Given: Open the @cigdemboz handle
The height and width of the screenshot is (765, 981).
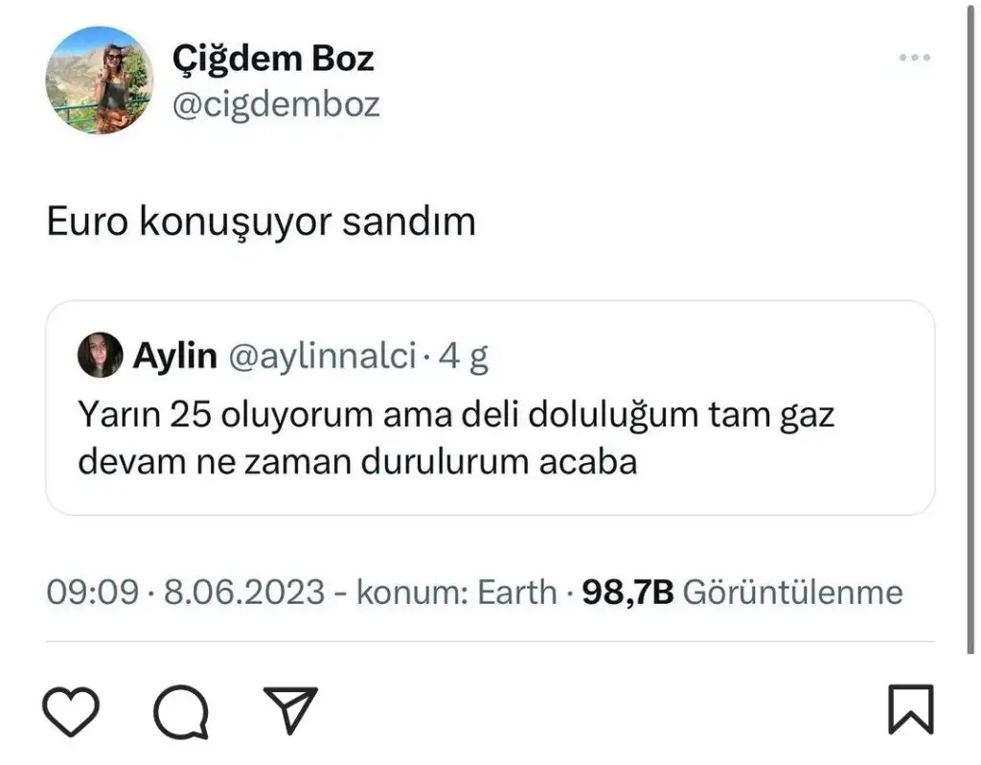Looking at the screenshot, I should [276, 104].
